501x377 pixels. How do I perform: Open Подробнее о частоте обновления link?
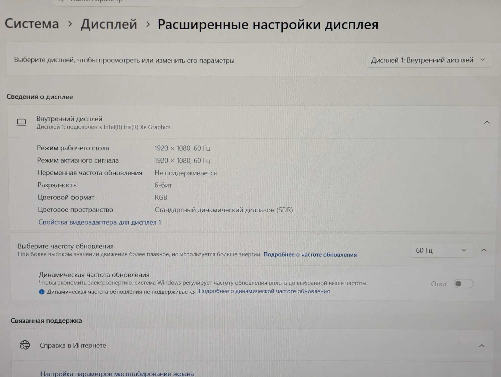click(x=310, y=255)
